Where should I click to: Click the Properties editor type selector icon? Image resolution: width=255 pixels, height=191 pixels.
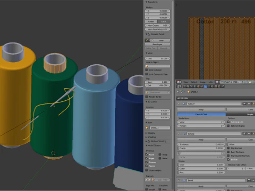pyautogui.click(x=179, y=86)
